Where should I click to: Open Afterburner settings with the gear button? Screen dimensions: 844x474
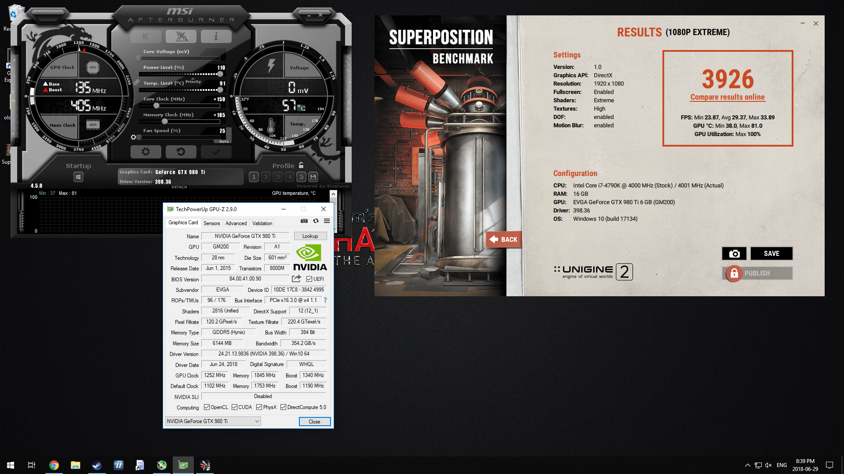tap(146, 151)
